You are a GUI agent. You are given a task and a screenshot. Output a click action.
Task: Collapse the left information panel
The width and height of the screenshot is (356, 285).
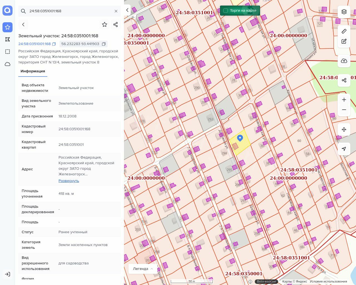click(x=127, y=10)
